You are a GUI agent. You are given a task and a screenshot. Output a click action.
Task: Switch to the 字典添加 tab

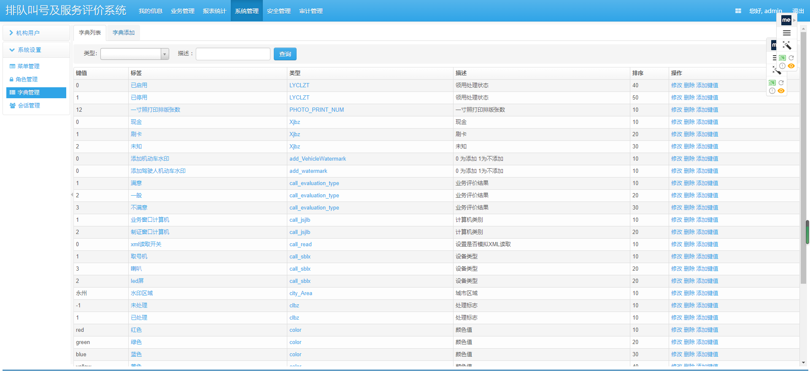124,32
